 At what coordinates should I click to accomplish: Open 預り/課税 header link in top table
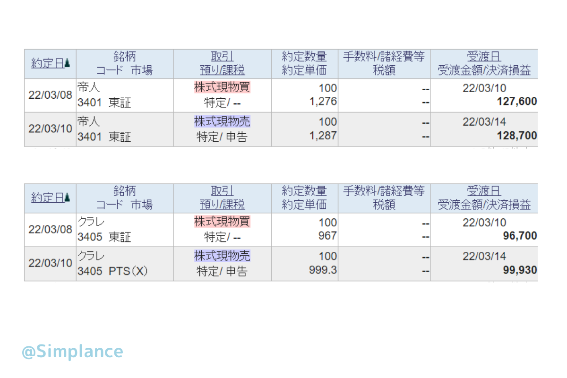click(x=222, y=71)
